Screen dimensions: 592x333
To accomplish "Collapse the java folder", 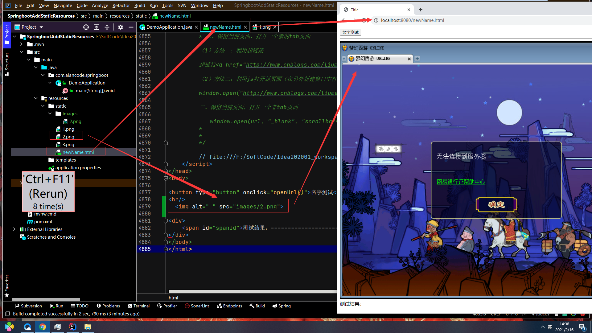I will [36, 67].
